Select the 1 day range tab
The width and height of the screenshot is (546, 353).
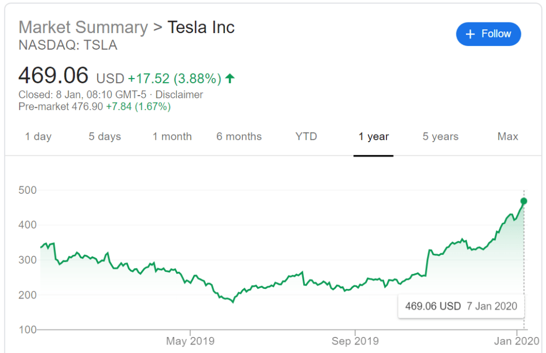38,137
